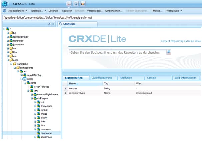This screenshot has width=202, height=141.
Task: Select the var folder in tree
Action: [x=15, y=48]
